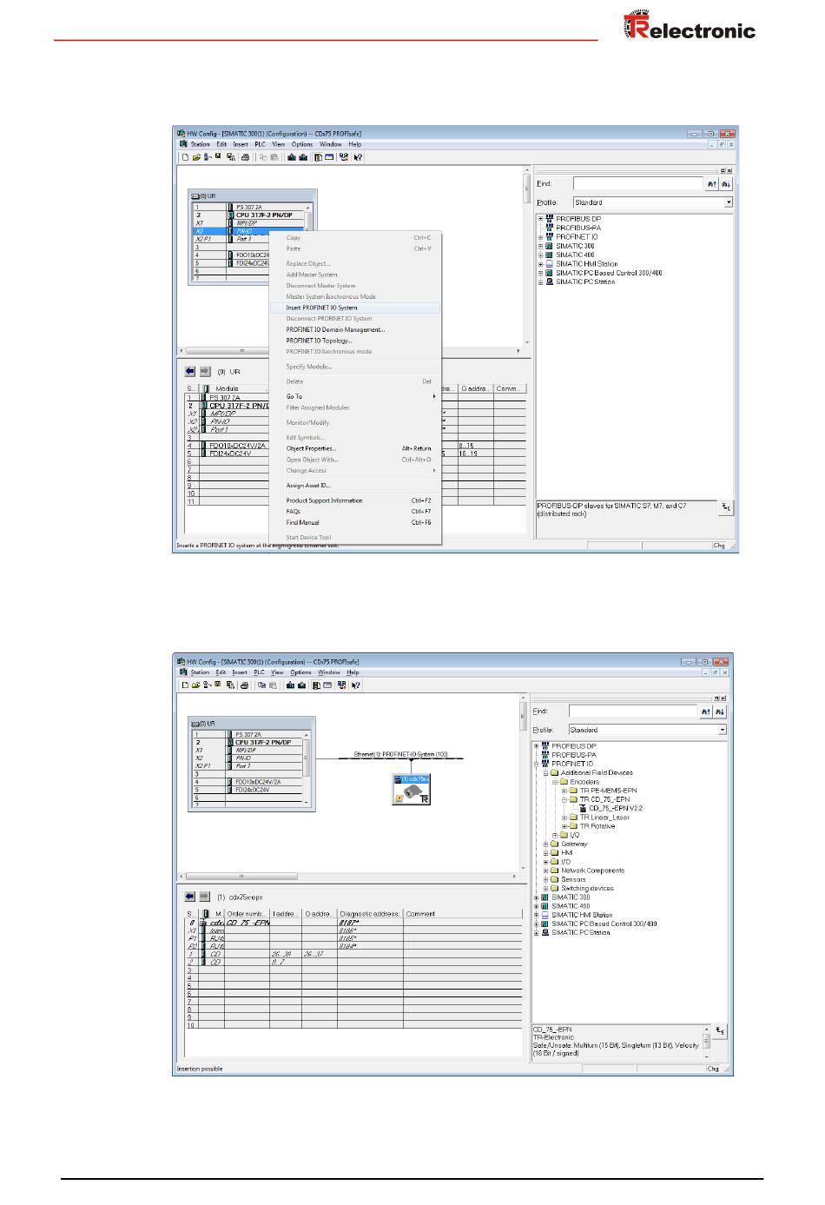825x1205 pixels.
Task: Click the Find input field in upper window
Action: point(637,183)
